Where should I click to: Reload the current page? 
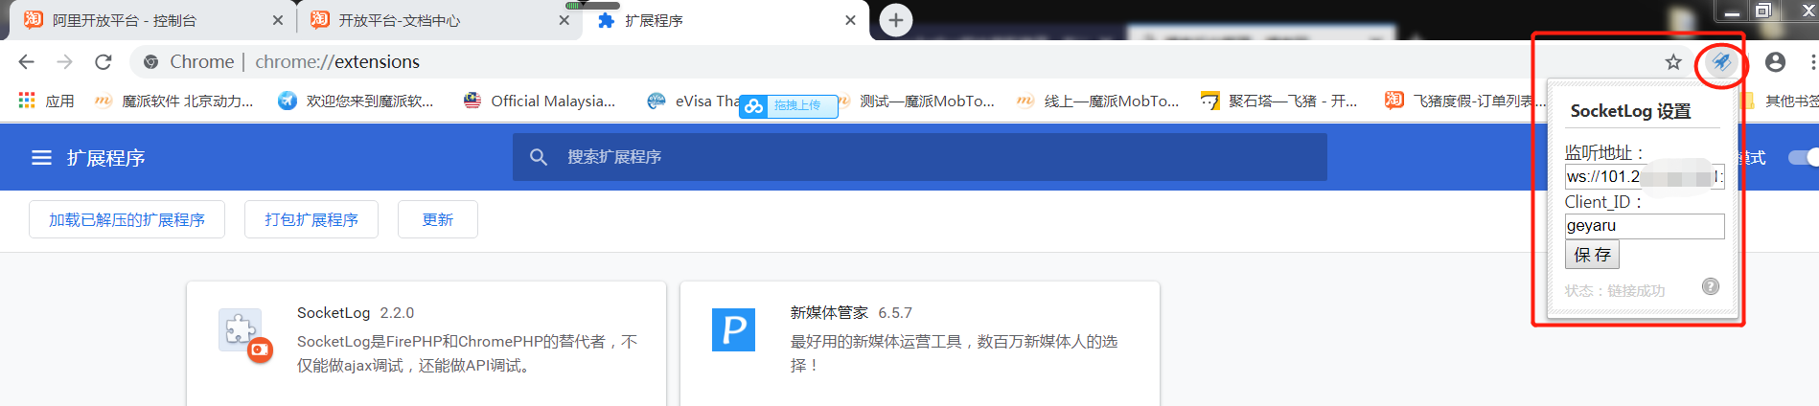[104, 61]
